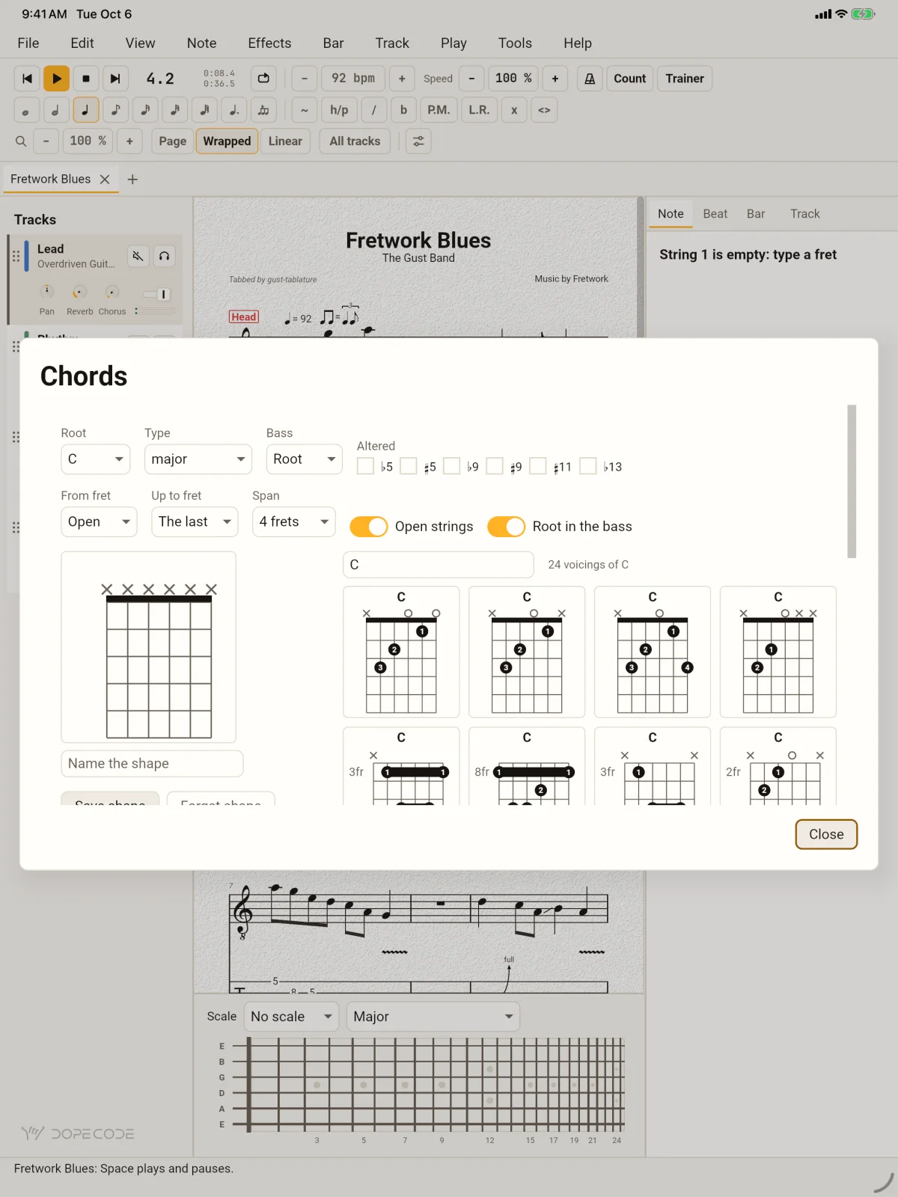Switch to the Bar inspector tab
Viewport: 898px width, 1197px height.
click(x=756, y=214)
